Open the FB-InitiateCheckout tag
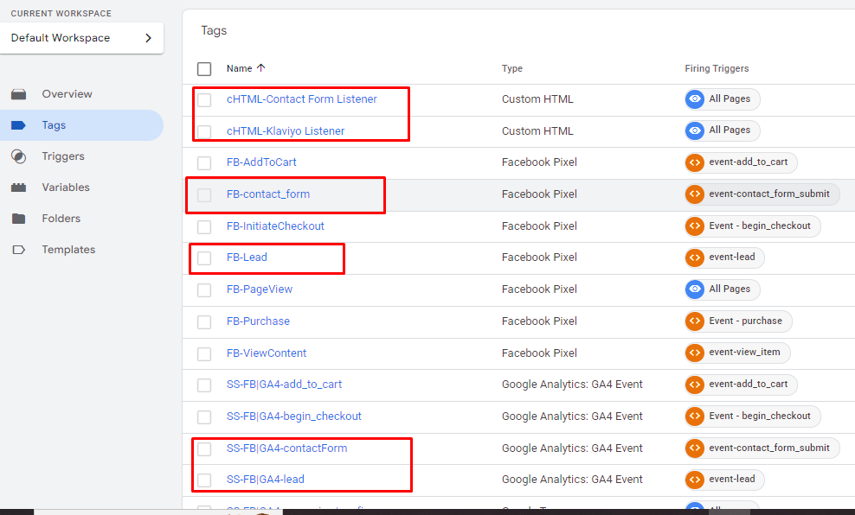Viewport: 855px width, 515px height. click(276, 226)
